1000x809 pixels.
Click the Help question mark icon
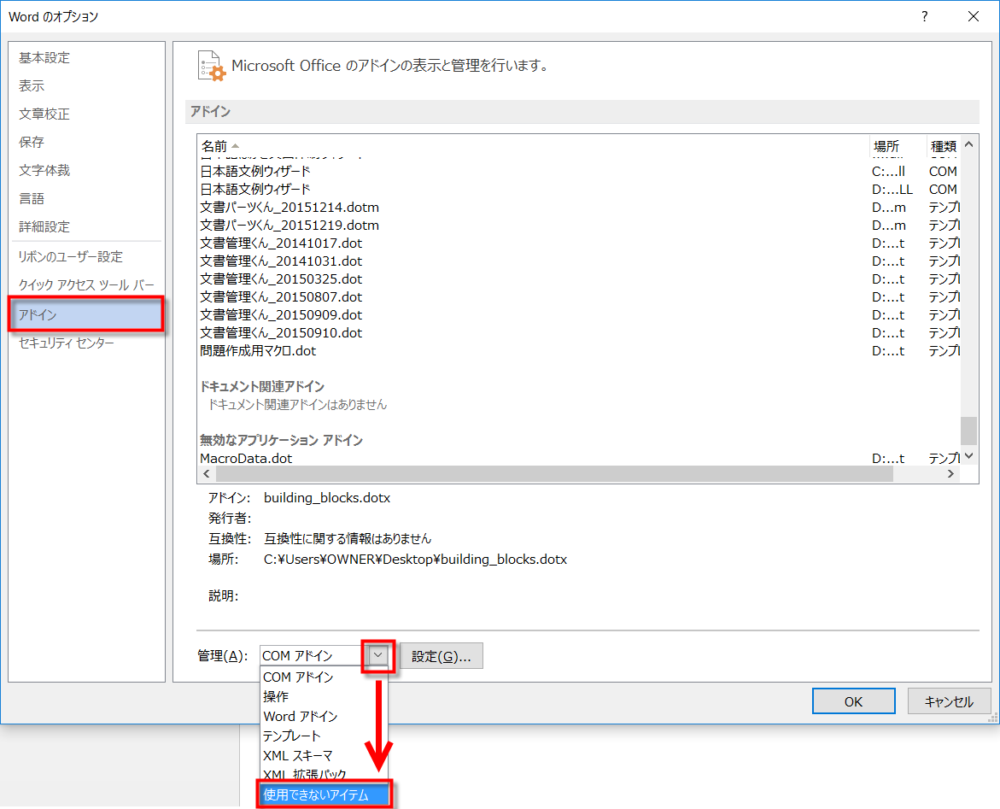point(925,16)
